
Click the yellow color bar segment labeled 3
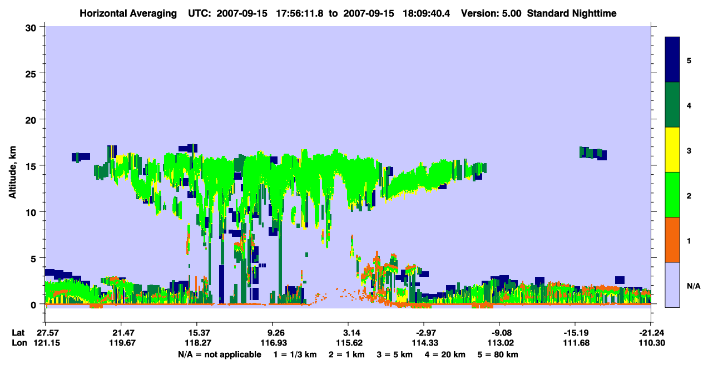tap(672, 150)
